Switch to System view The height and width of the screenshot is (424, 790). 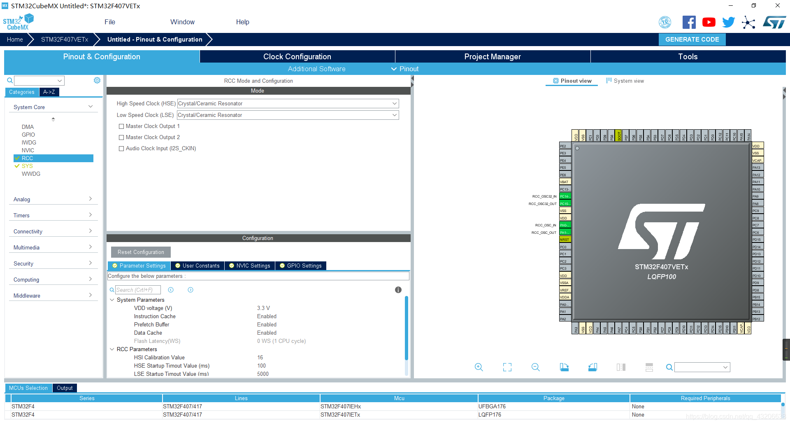click(x=625, y=81)
